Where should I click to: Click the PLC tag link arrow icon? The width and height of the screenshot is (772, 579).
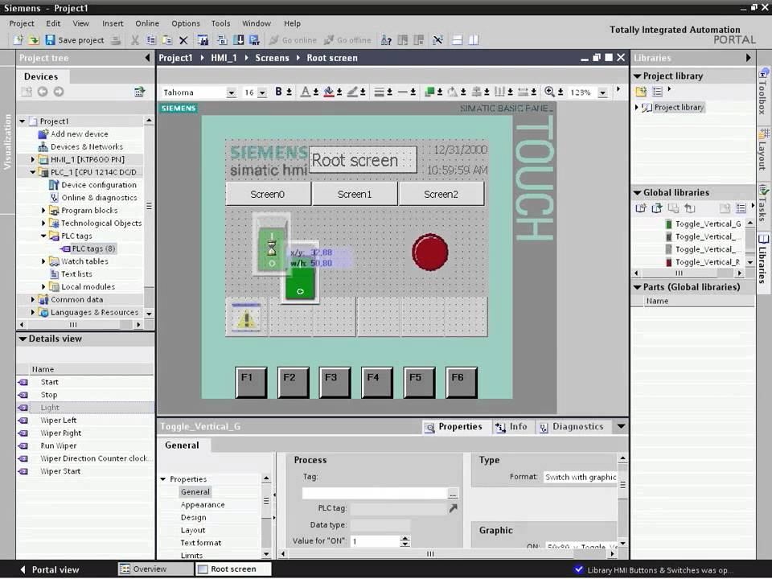[x=453, y=508]
